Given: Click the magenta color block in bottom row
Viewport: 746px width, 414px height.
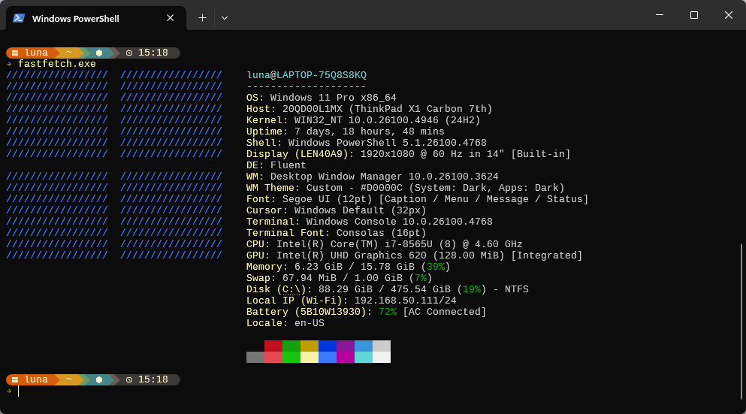Looking at the screenshot, I should click(346, 358).
